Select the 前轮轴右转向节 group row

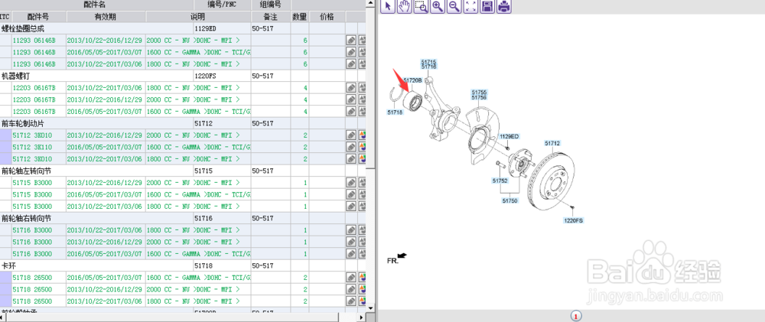[183, 218]
